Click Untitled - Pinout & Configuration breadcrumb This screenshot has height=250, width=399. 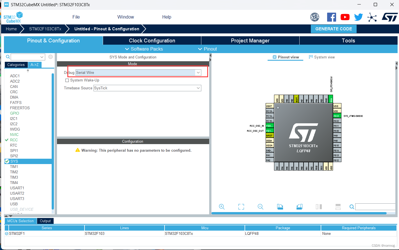[107, 29]
